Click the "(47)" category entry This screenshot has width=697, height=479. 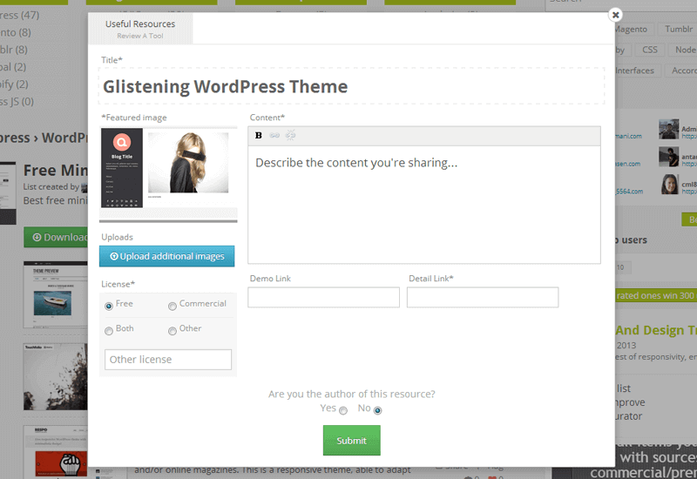point(19,15)
